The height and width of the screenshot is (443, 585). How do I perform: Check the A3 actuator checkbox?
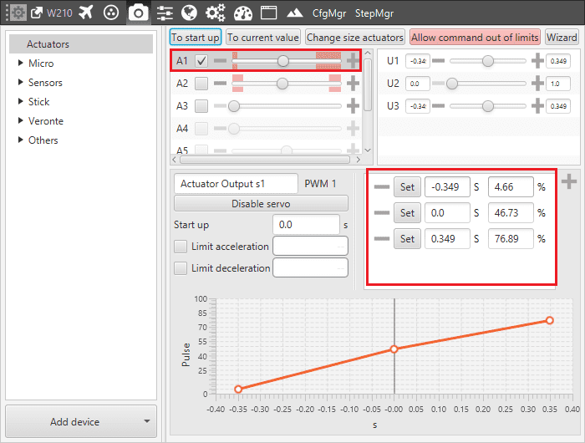point(201,106)
